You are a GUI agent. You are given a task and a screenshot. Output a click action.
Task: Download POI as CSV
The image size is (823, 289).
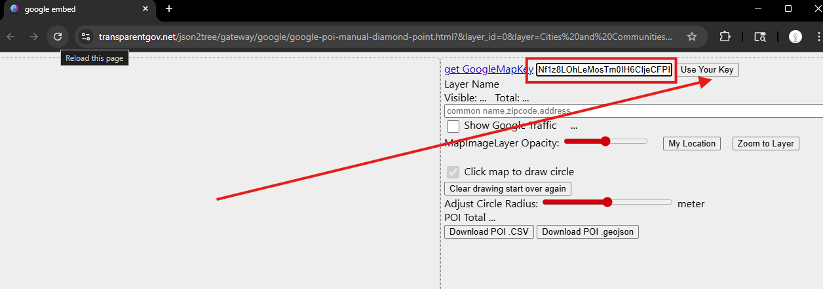click(489, 231)
